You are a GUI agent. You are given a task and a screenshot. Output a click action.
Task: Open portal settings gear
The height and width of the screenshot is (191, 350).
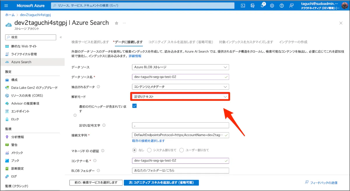coord(272,6)
